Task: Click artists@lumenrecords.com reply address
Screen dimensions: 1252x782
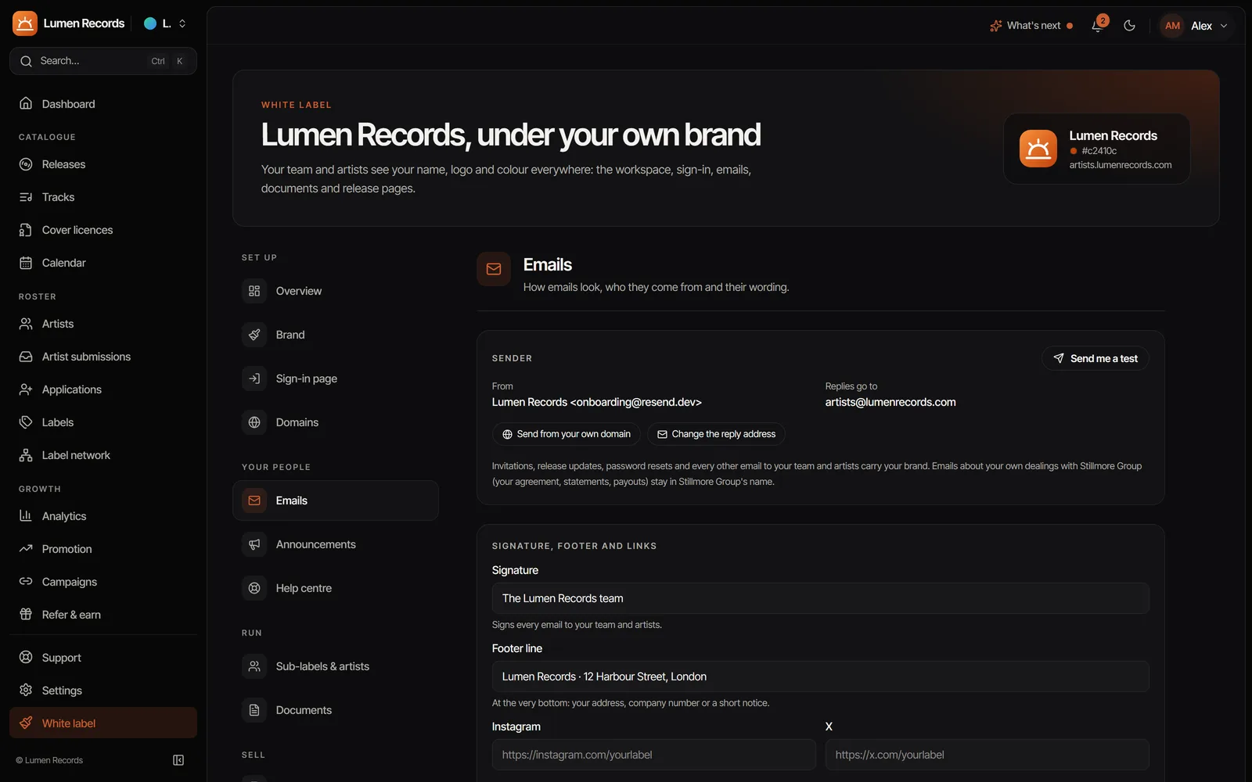Action: tap(890, 402)
